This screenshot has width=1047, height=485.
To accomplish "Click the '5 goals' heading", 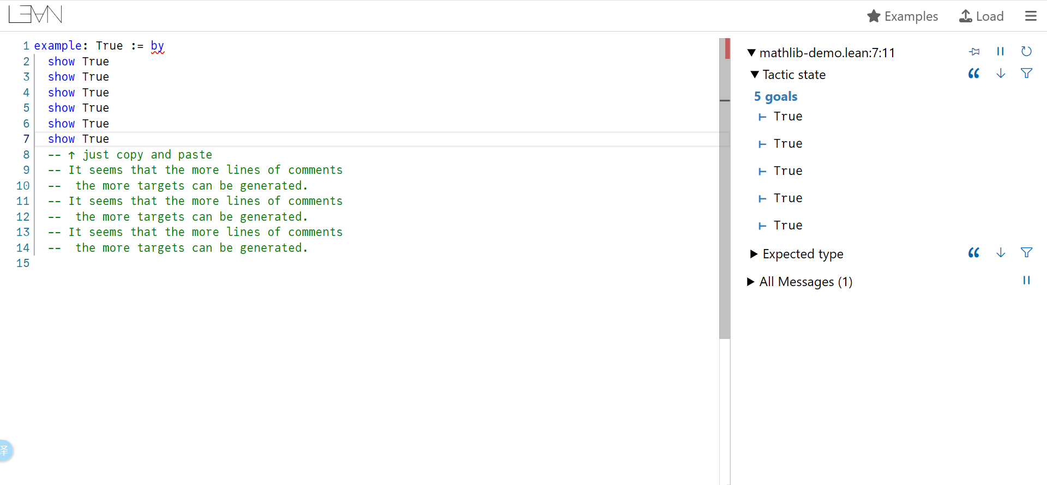I will [x=775, y=96].
